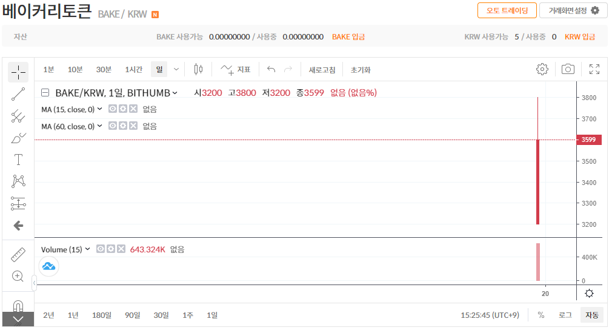
Task: Remove the MA 15 indicator
Action: click(133, 109)
